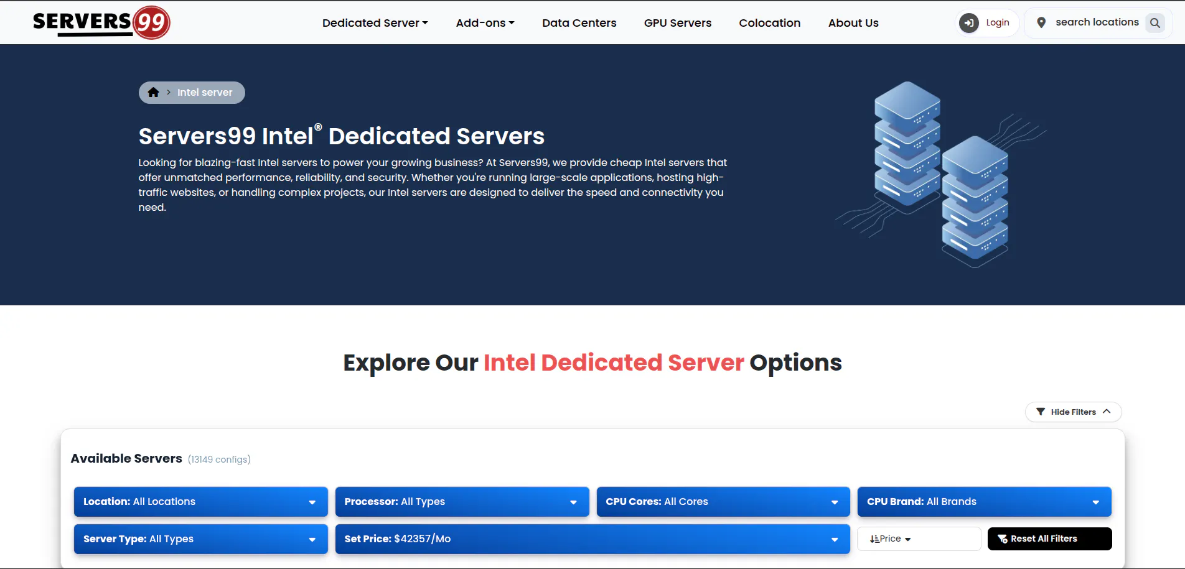Screen dimensions: 1185x569
Task: Click the login arrow icon
Action: pos(969,23)
